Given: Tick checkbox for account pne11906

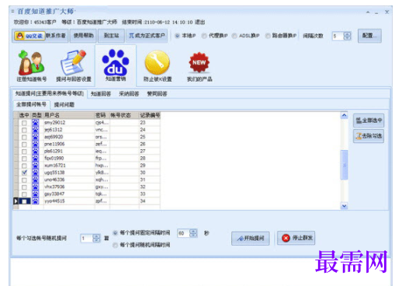Looking at the screenshot, I should click(24, 145).
